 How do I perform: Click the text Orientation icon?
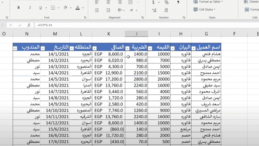[120, 10]
